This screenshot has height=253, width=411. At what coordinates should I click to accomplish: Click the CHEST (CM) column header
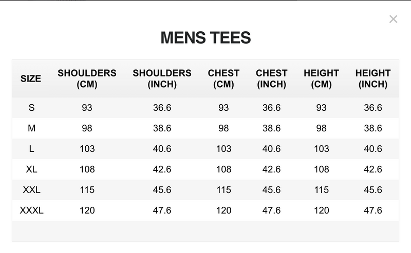click(x=223, y=79)
